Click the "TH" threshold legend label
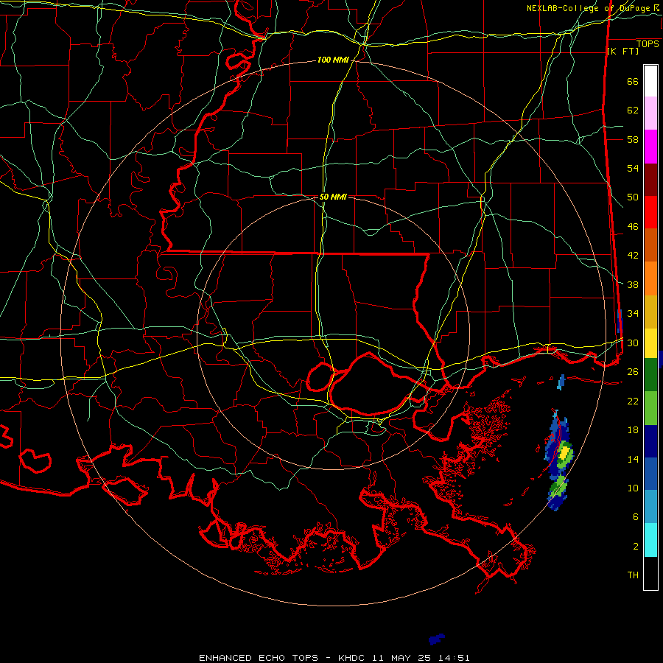This screenshot has height=663, width=663. click(x=633, y=575)
